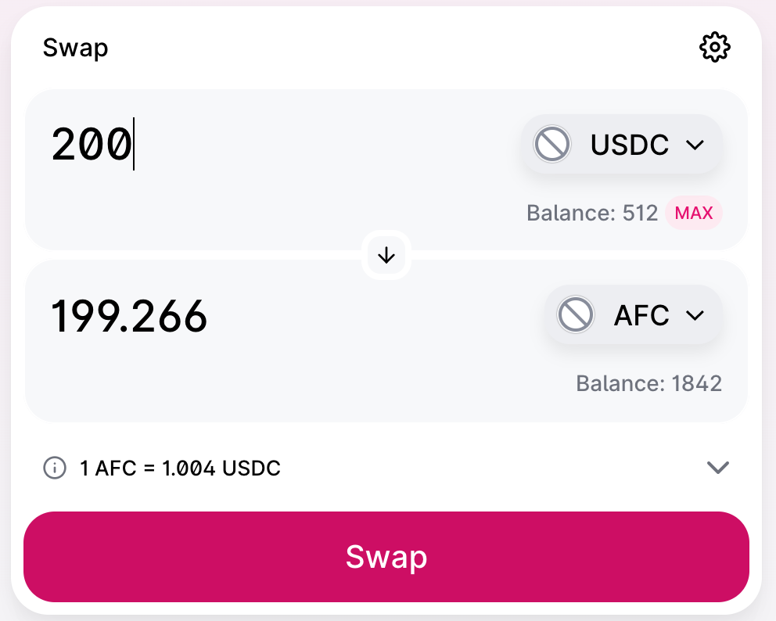
Task: Click the AFC token logo placeholder
Action: [x=575, y=315]
